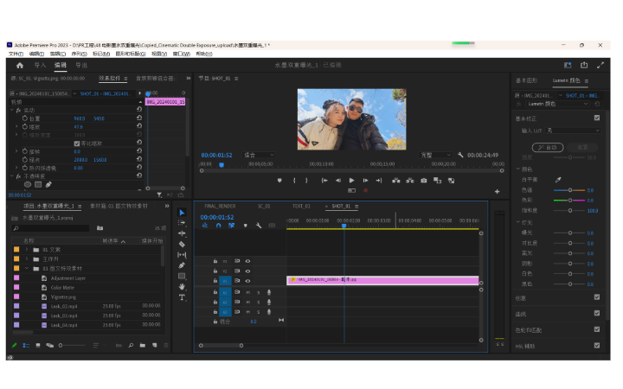Viewport: 623px width, 389px height.
Task: Toggle linked selection in timeline
Action: coord(231,226)
